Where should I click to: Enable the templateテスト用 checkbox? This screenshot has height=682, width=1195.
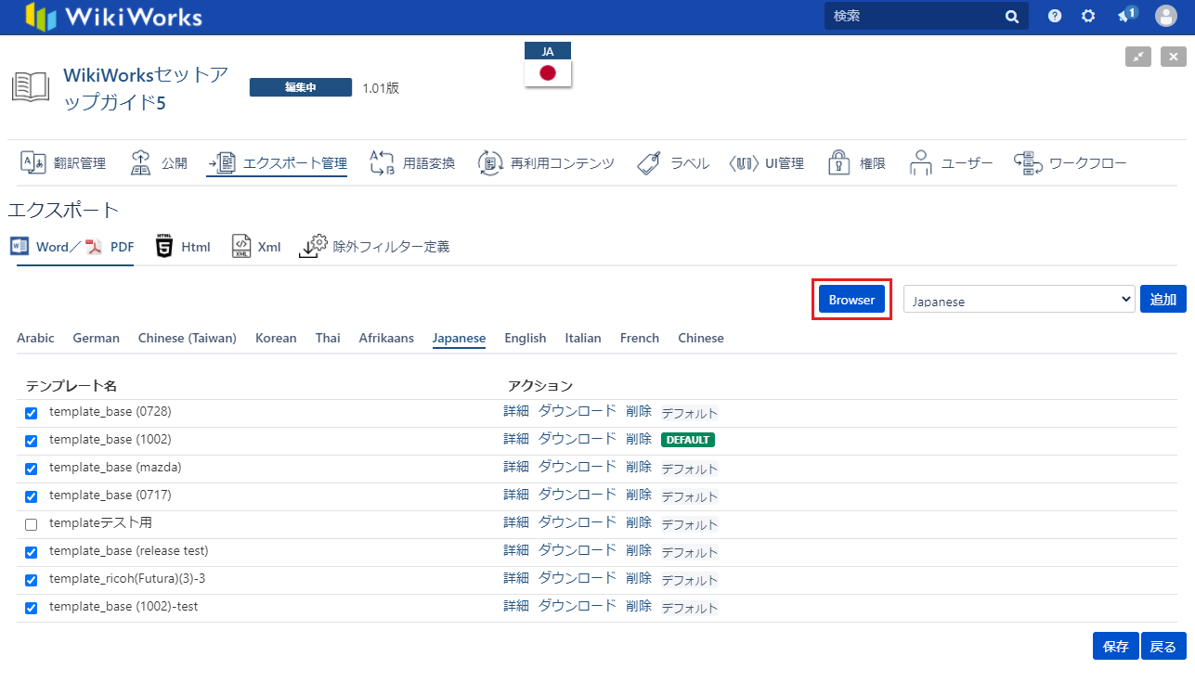31,524
